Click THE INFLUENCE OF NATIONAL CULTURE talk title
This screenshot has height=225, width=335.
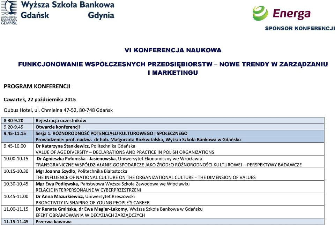pyautogui.click(x=146, y=178)
